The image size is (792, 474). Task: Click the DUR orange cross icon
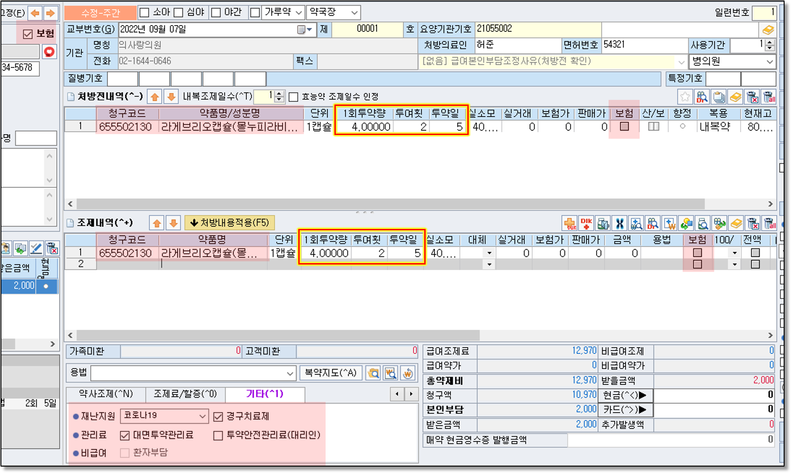coord(570,224)
